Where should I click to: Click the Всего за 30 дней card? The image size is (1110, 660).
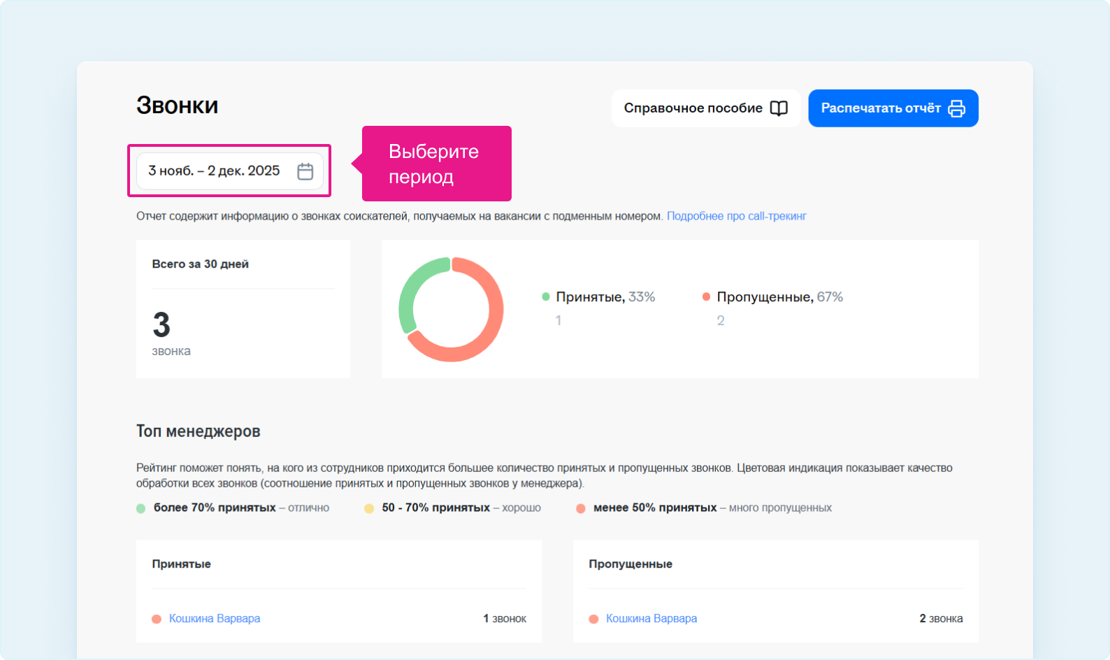[x=243, y=309]
